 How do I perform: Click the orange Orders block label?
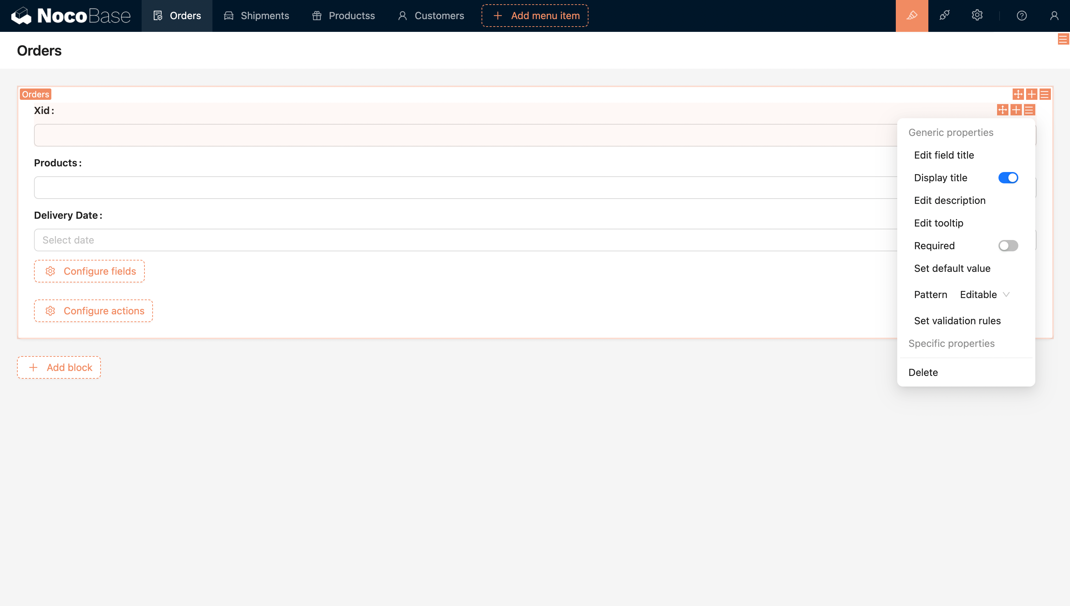(35, 94)
